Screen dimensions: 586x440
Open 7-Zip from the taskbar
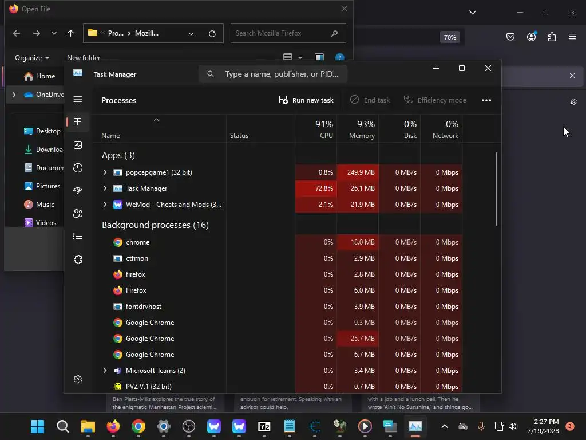[264, 426]
